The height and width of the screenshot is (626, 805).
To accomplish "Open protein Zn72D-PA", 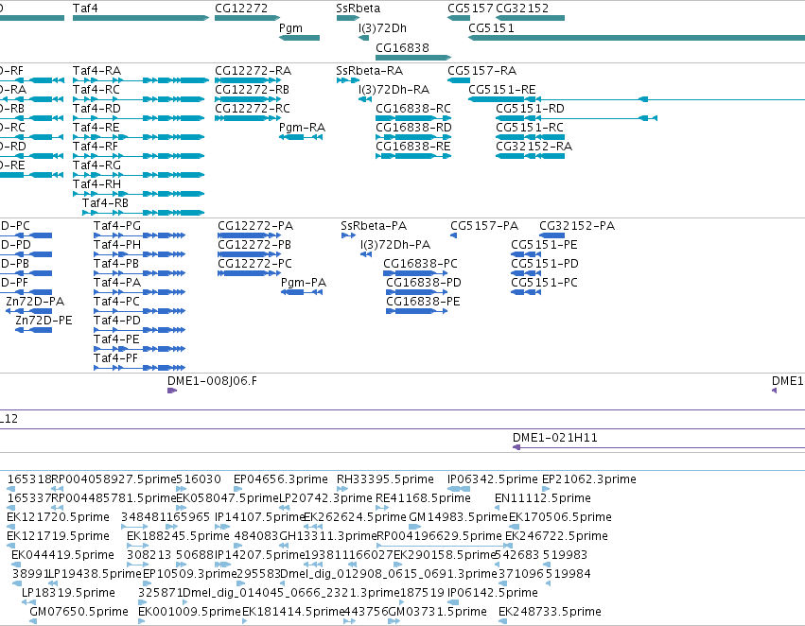I will (35, 302).
